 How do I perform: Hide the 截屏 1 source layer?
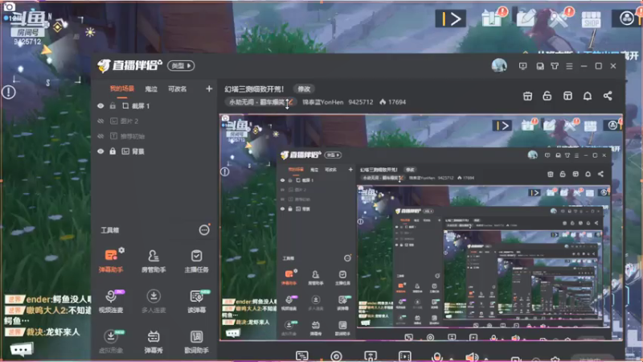coord(100,106)
